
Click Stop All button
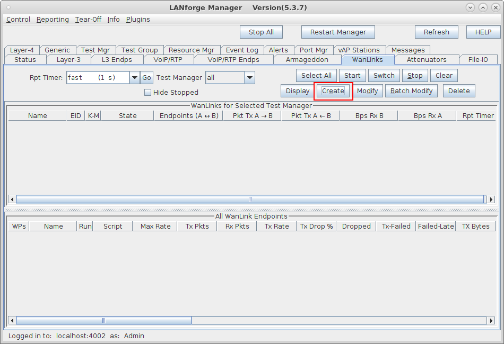click(x=261, y=32)
